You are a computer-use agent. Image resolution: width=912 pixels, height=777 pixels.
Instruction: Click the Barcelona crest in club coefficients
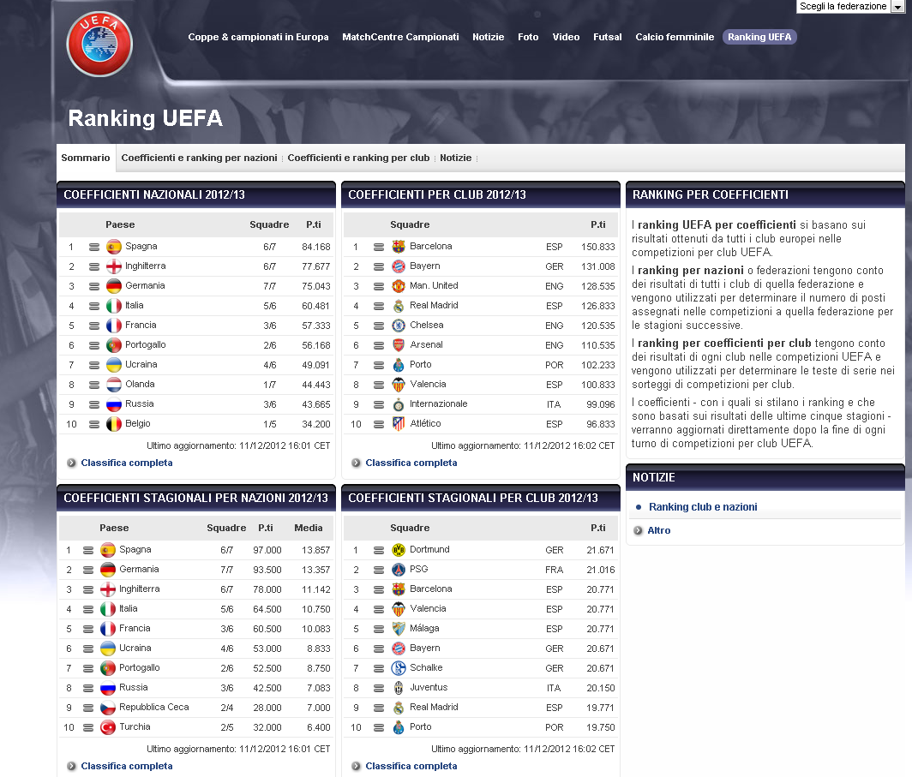(398, 247)
